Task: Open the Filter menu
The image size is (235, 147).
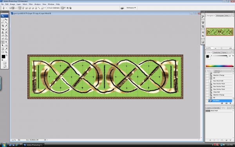Action: click(x=31, y=4)
